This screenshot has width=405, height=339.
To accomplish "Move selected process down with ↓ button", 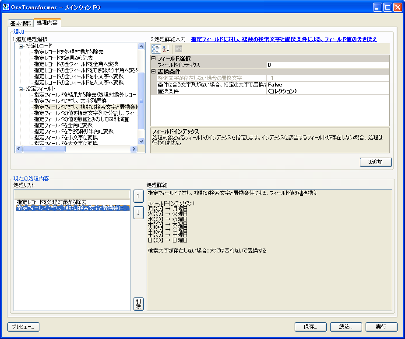I will tap(138, 213).
